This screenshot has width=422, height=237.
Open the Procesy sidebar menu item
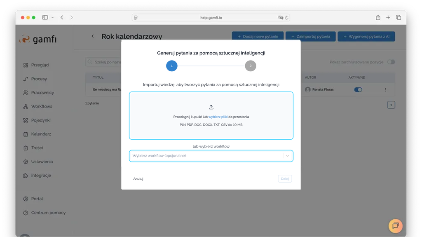click(39, 79)
